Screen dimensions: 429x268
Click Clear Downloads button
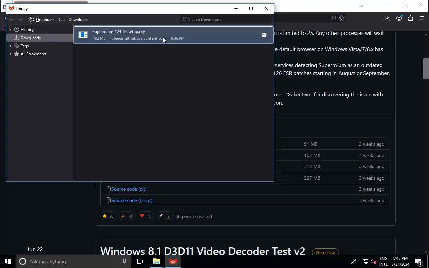click(73, 19)
